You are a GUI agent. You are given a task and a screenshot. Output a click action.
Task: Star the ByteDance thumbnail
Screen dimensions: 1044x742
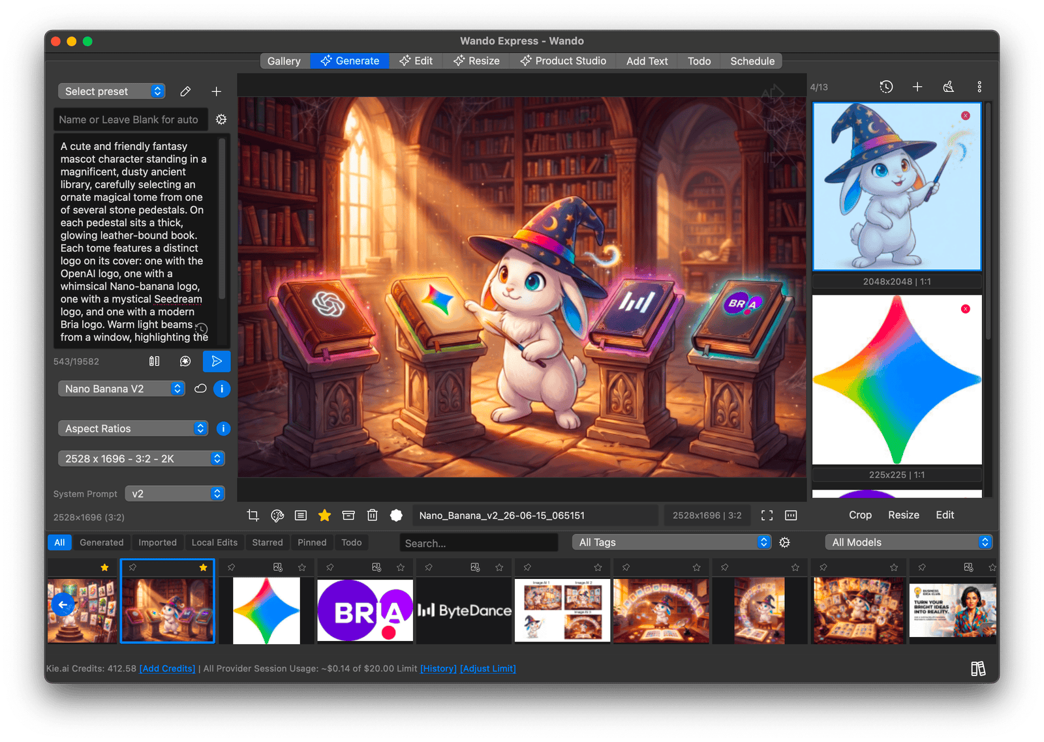click(499, 567)
